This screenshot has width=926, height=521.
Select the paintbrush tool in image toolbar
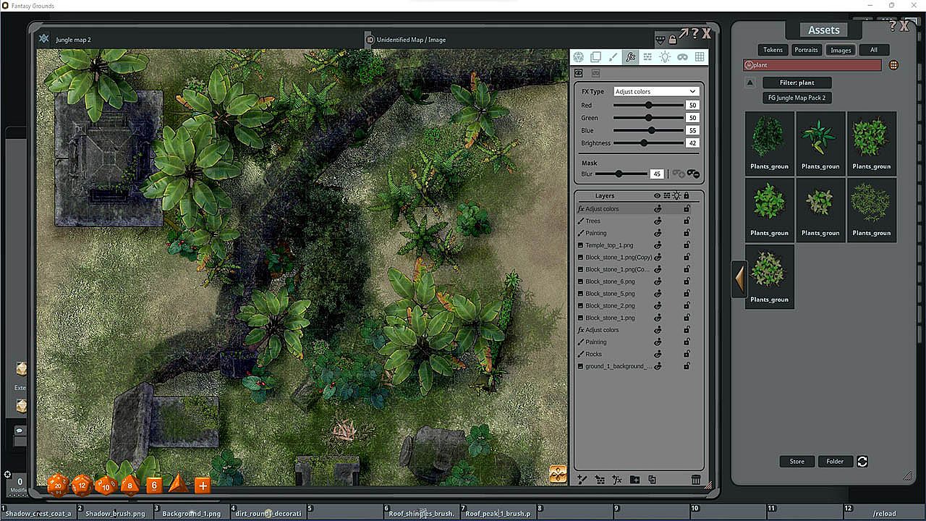coord(613,57)
